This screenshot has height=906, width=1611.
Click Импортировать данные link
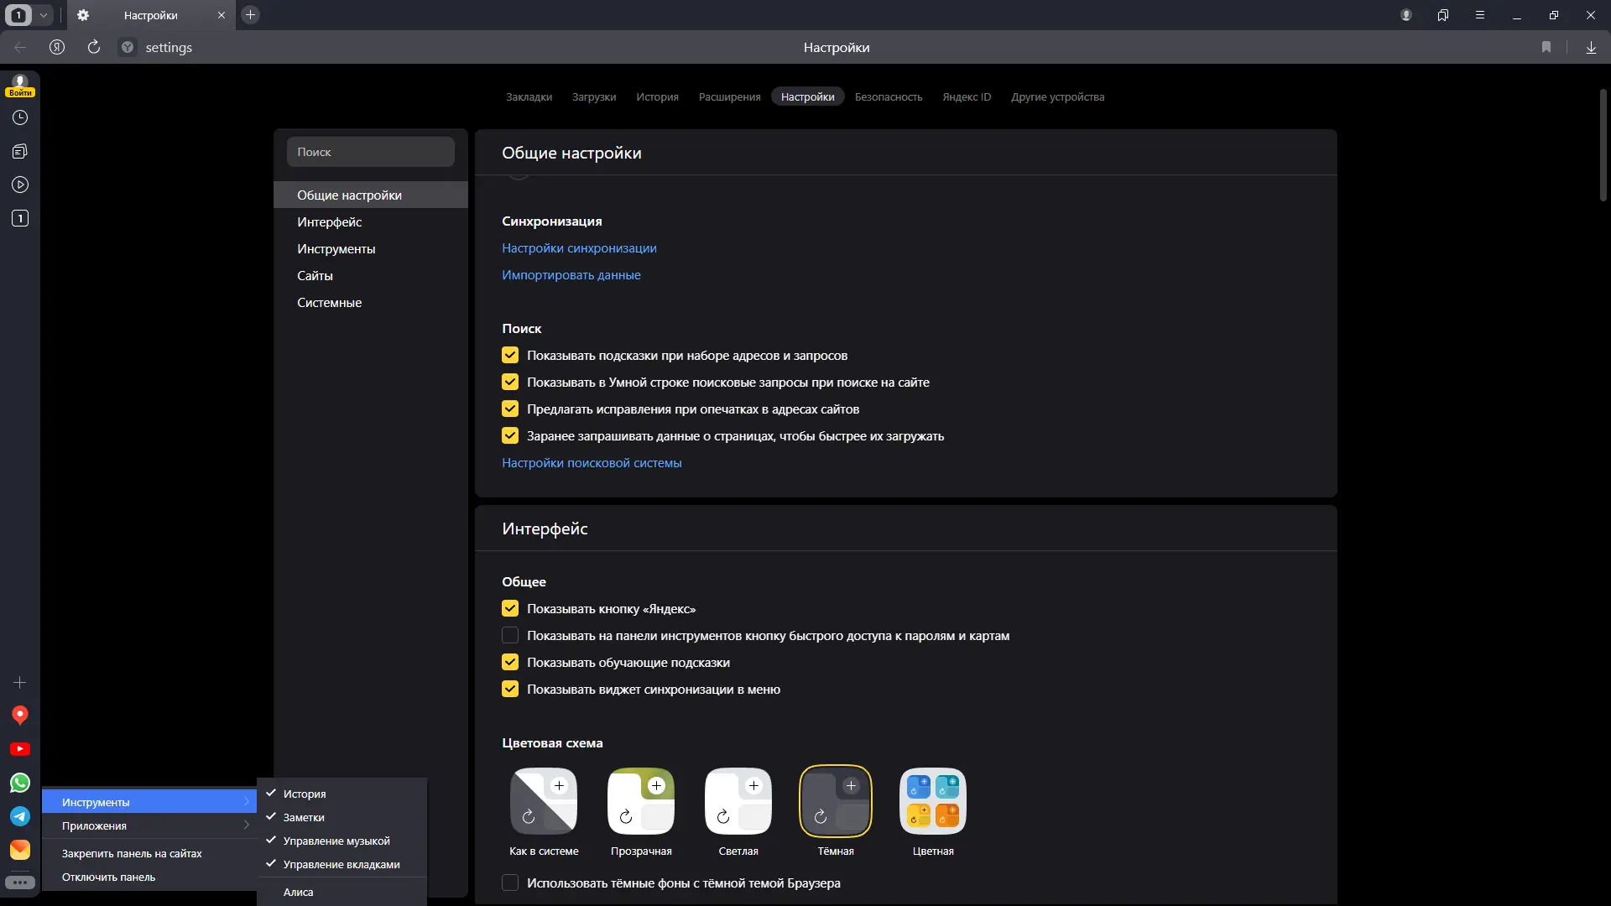(571, 275)
